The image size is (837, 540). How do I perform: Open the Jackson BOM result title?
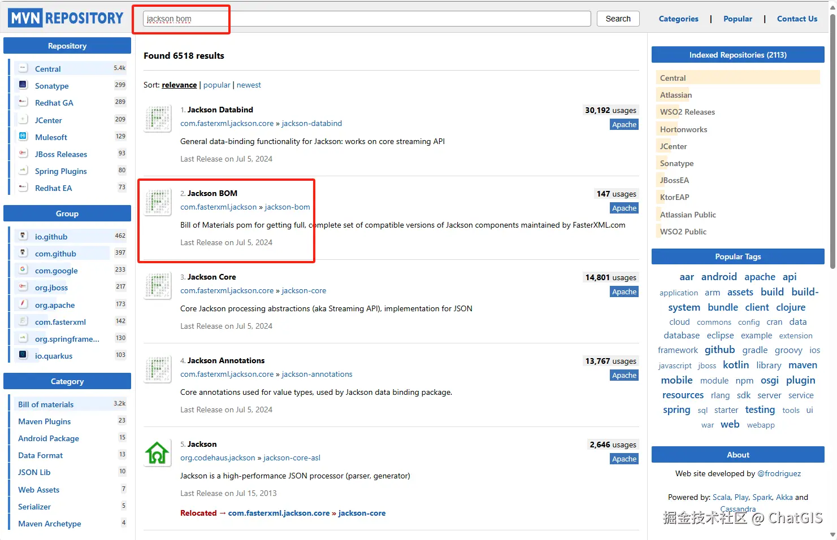tap(212, 193)
